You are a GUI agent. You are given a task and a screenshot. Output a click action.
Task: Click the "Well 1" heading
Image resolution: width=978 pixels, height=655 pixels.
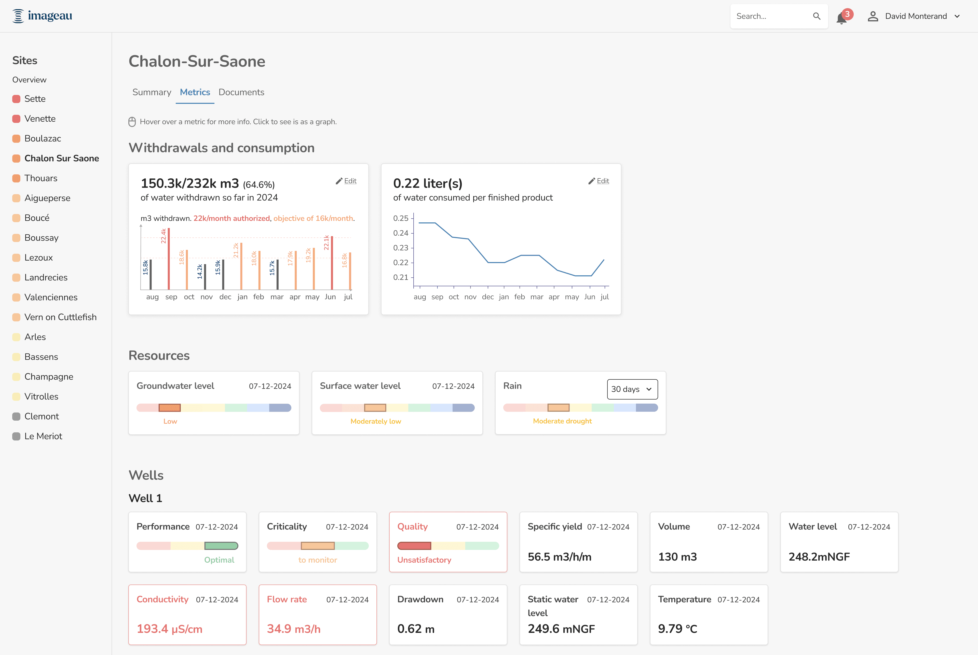145,498
